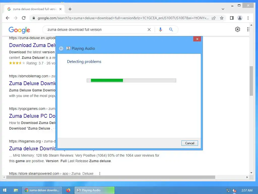Clear the Google search box

pos(149,30)
